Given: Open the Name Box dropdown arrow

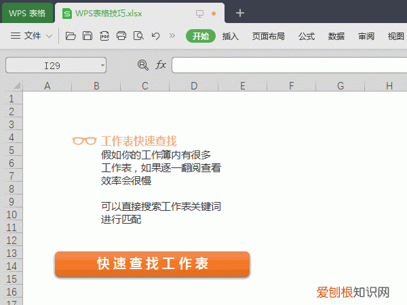Looking at the screenshot, I should [x=103, y=65].
